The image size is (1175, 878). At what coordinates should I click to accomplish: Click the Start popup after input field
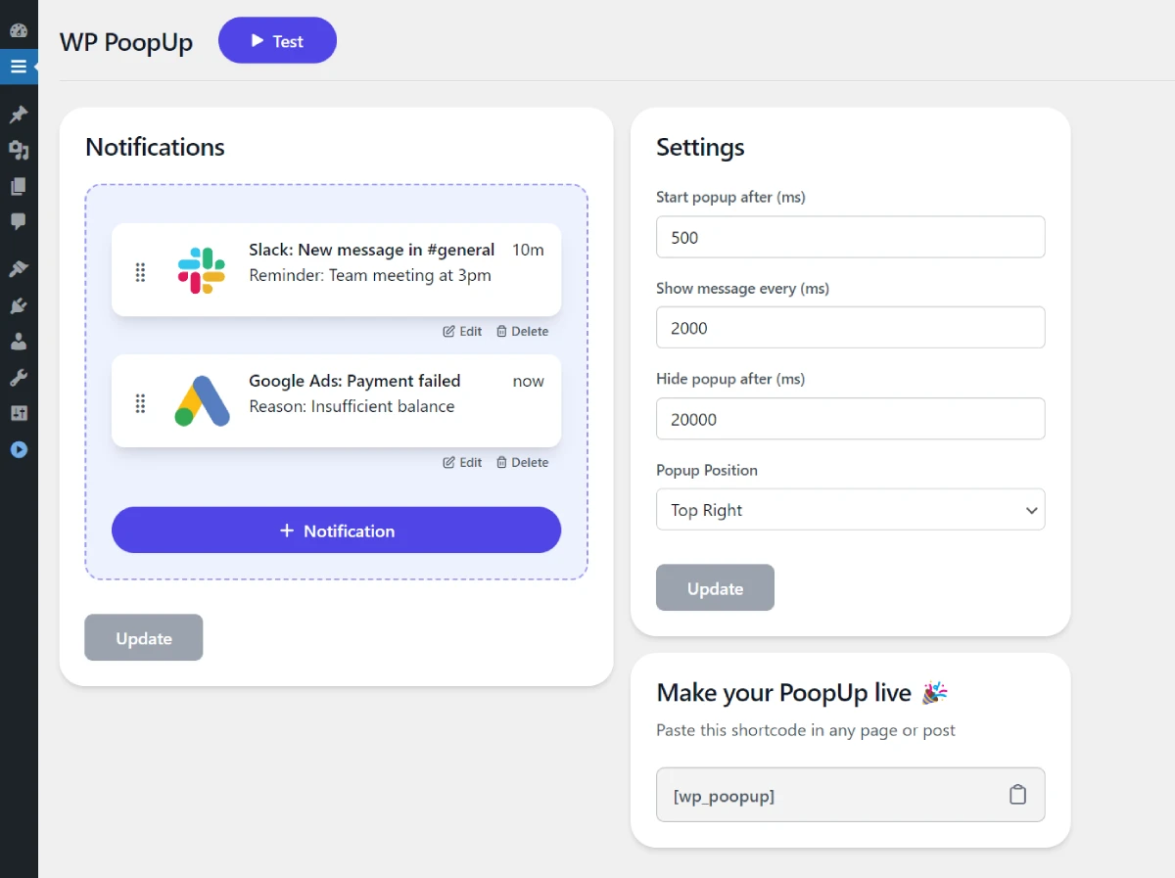pos(850,237)
